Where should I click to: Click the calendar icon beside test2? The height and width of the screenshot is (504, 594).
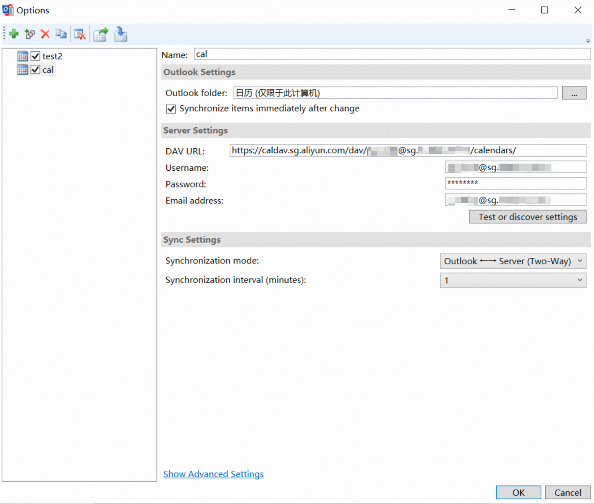click(x=23, y=56)
